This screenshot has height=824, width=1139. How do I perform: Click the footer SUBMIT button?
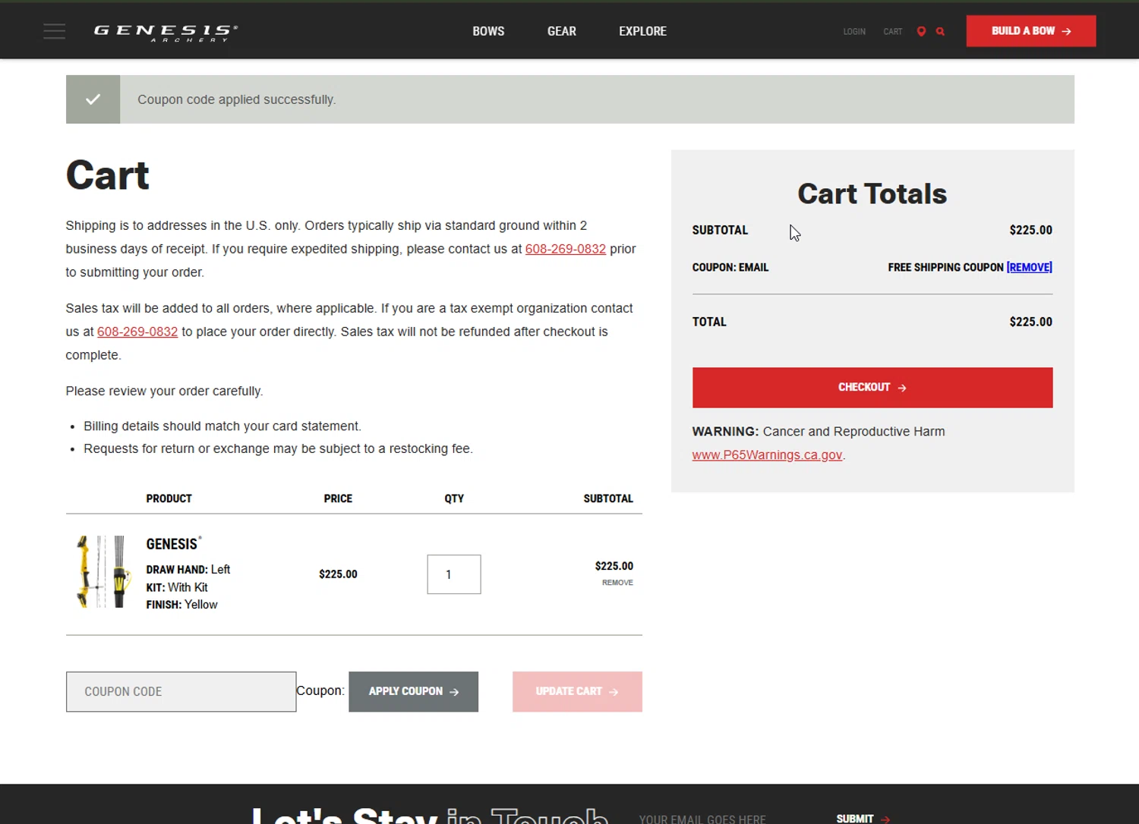point(863,819)
